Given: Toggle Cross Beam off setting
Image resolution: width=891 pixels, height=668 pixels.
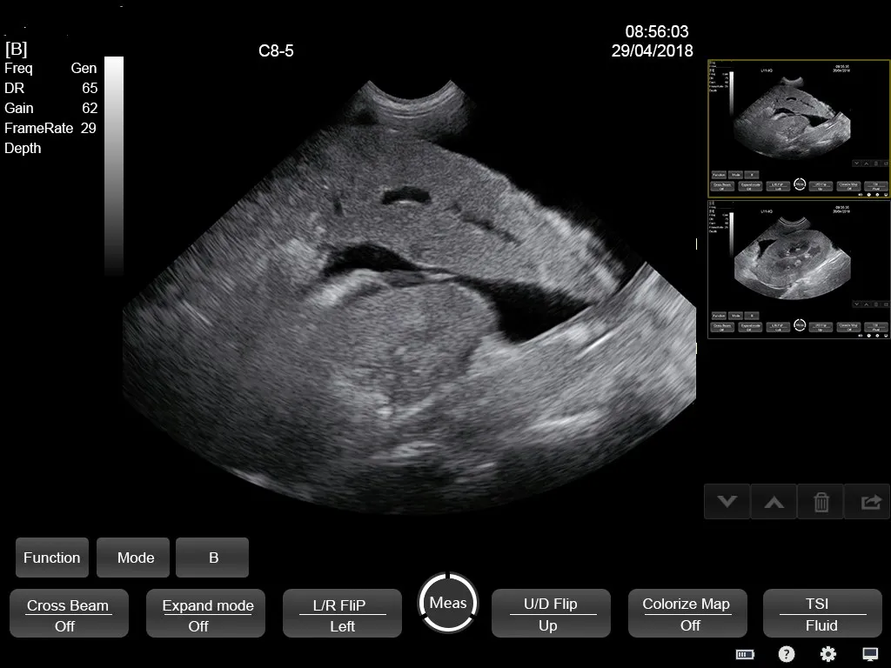Looking at the screenshot, I should pyautogui.click(x=69, y=613).
